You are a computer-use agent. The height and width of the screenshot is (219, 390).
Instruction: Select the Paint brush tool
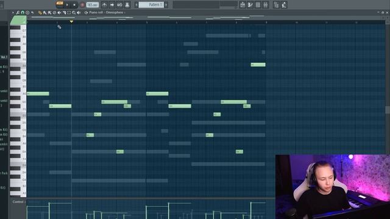click(44, 12)
